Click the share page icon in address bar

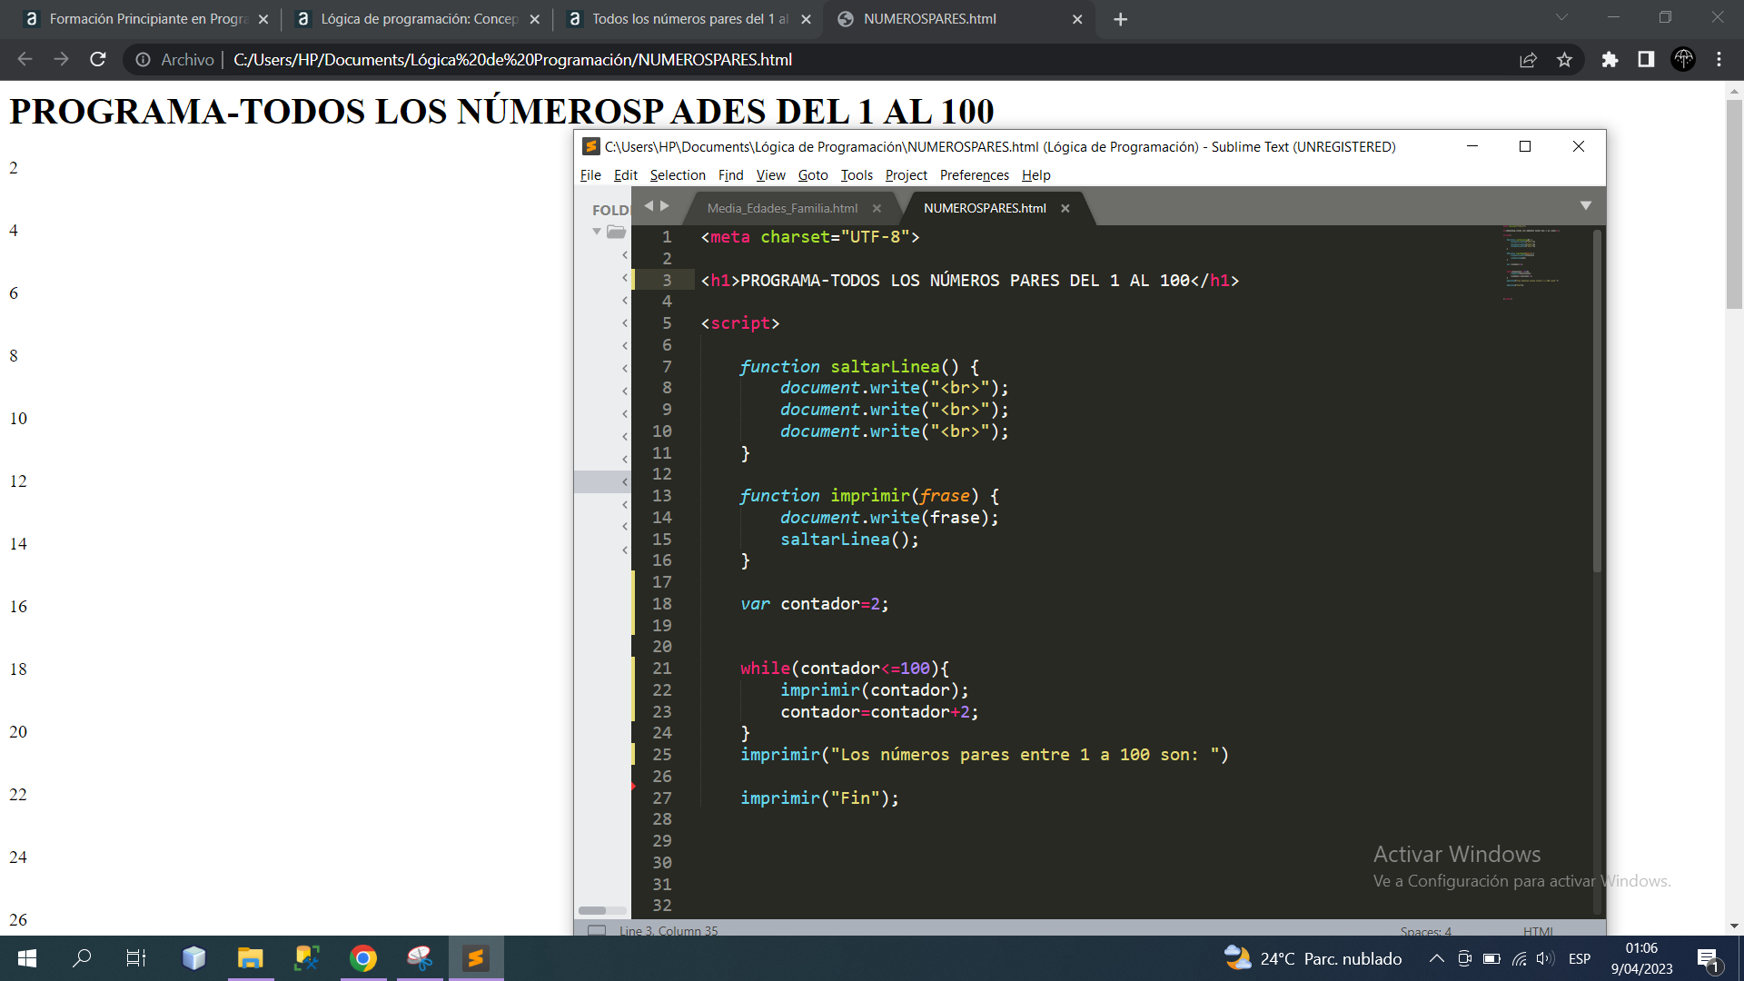click(x=1528, y=59)
